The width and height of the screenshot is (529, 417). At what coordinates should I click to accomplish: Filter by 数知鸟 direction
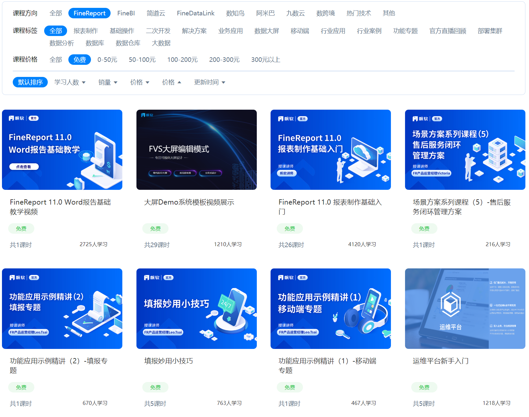click(x=235, y=13)
